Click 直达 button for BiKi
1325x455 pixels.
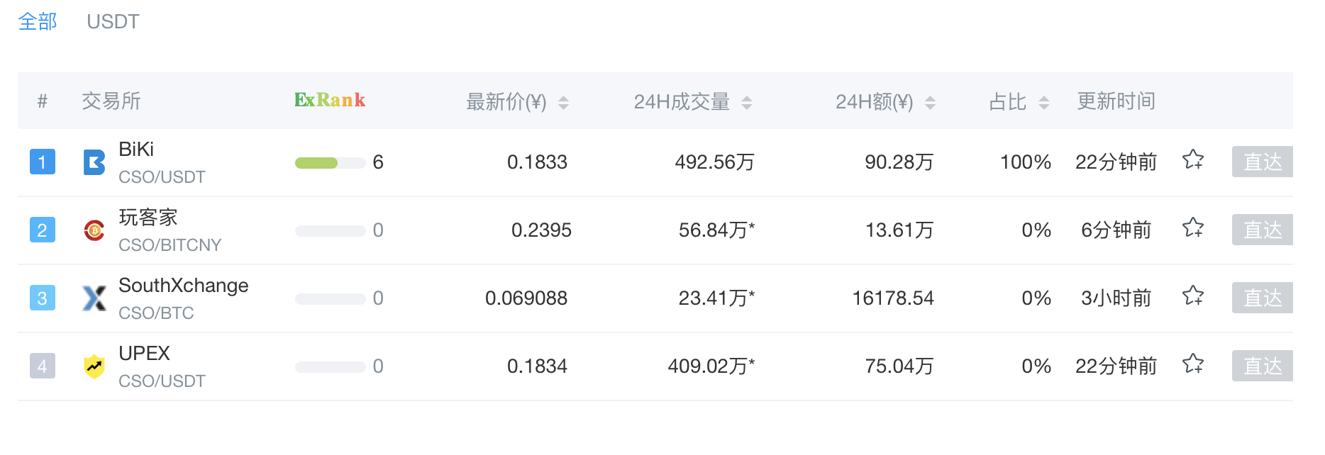[x=1263, y=162]
